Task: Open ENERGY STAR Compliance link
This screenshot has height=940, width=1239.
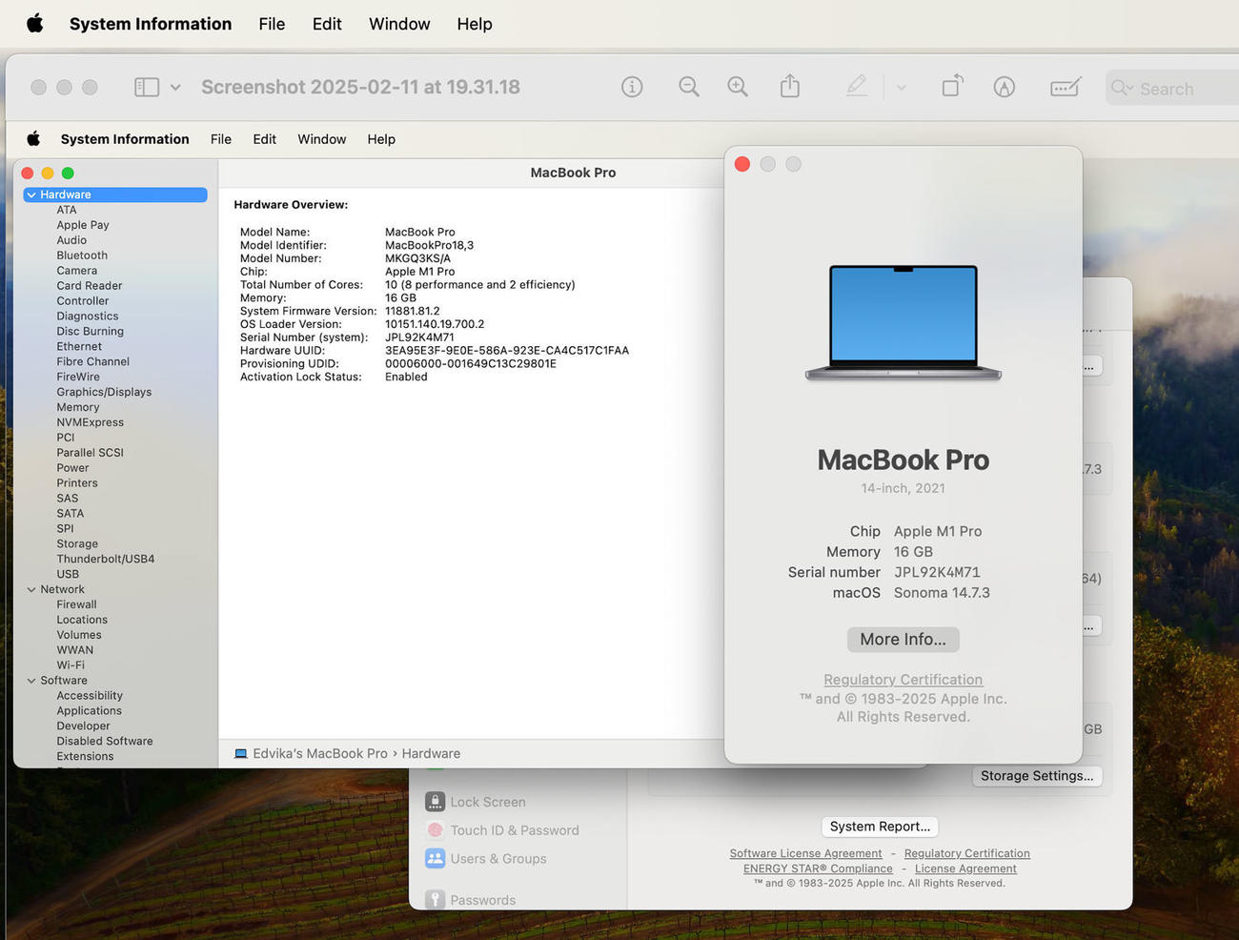Action: pos(818,868)
